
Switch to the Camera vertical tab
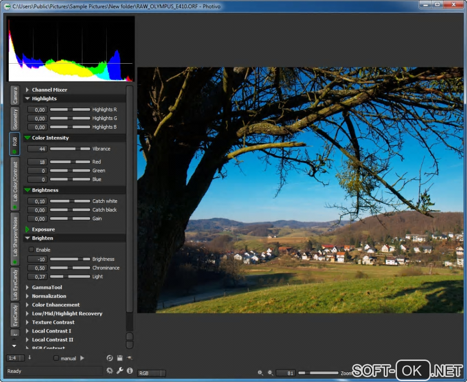point(15,95)
